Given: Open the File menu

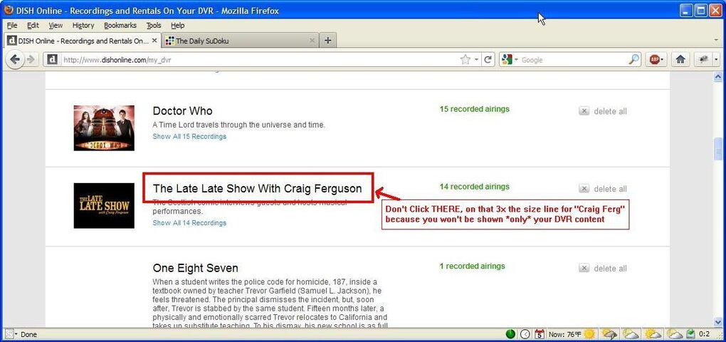Looking at the screenshot, I should point(12,26).
